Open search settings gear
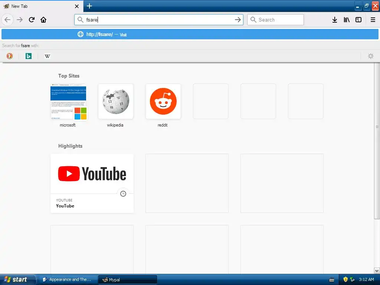This screenshot has height=285, width=380. tap(371, 56)
